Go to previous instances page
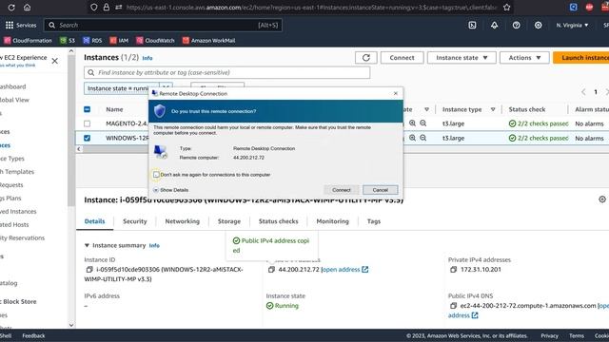Screen dimensions: 609x342 click(583, 92)
